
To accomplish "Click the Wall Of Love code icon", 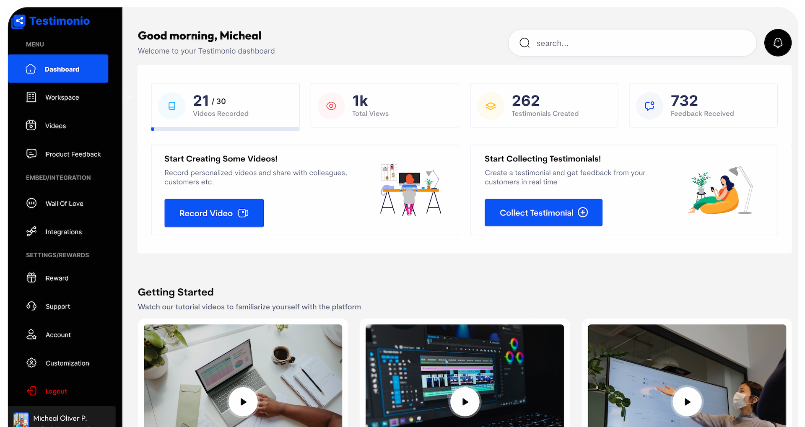I will (31, 203).
